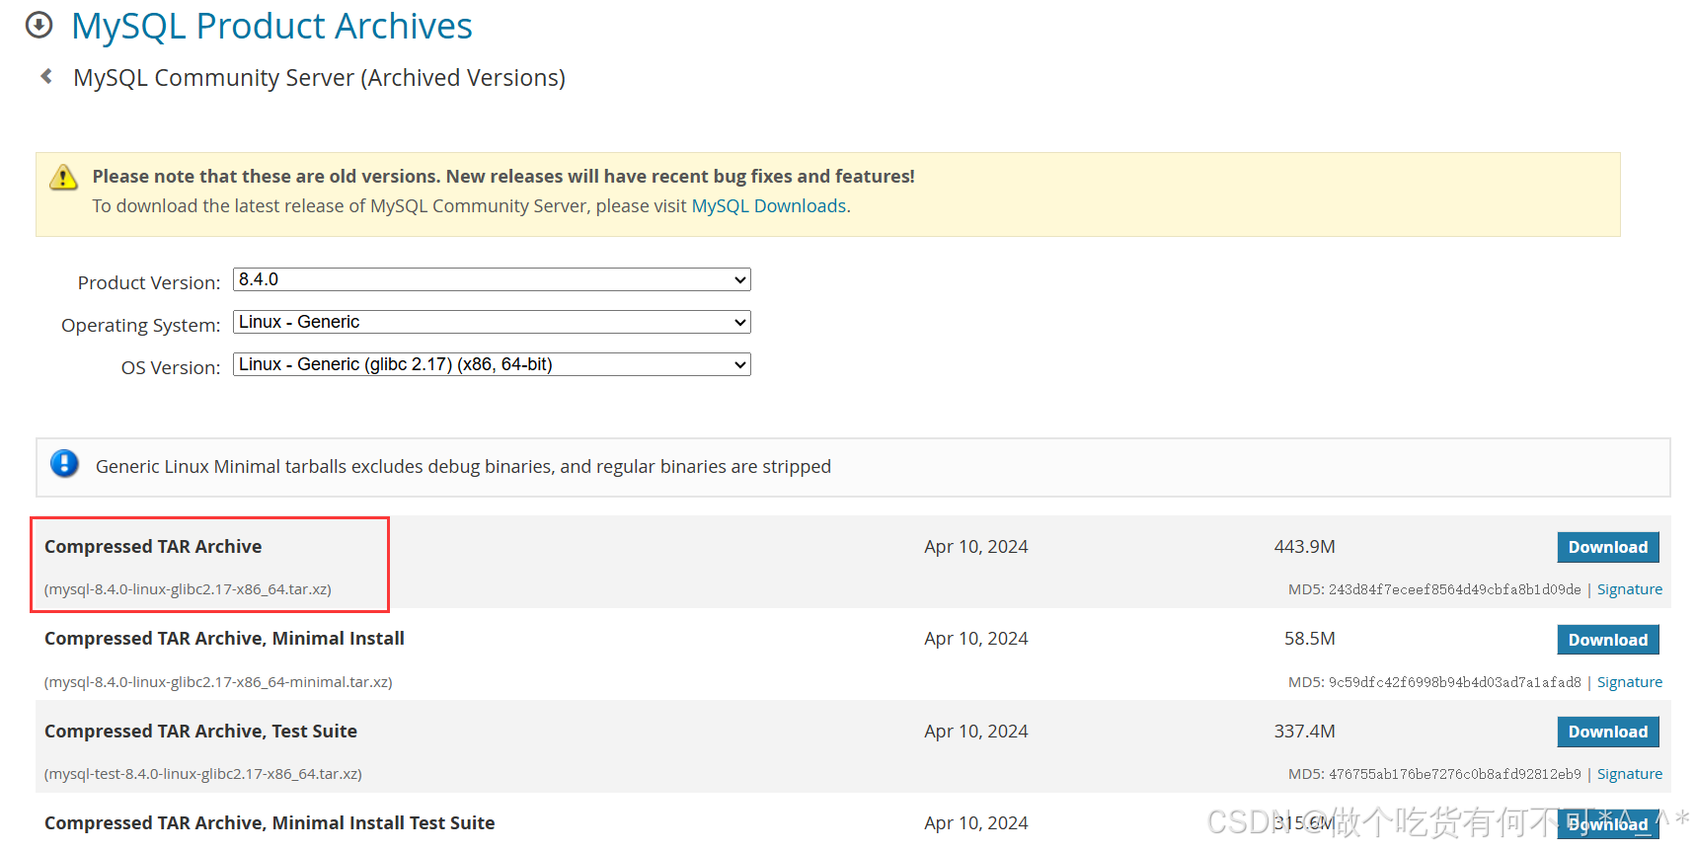Download the Test Suite TAR archive

pyautogui.click(x=1607, y=732)
